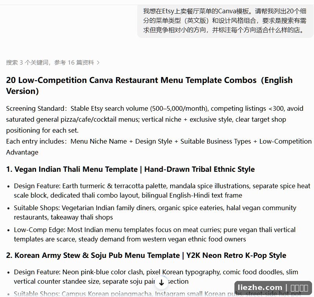Expand the chevron beside 参考 16 篇资料
This screenshot has height=297, width=314.
click(98, 63)
